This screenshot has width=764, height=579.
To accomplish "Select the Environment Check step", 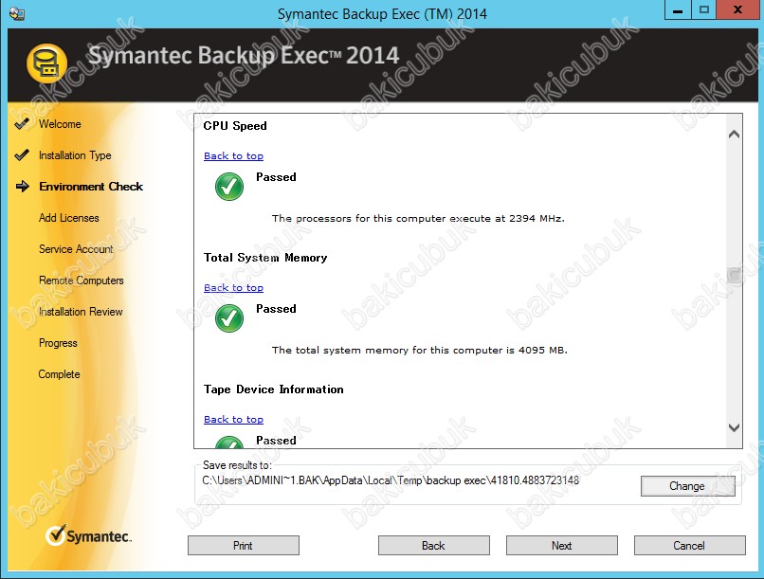I will [x=91, y=187].
